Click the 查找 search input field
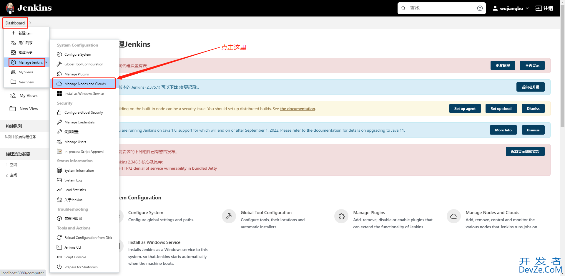Image resolution: width=565 pixels, height=276 pixels. point(441,8)
